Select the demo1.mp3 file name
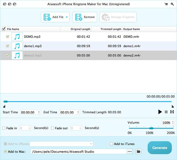The width and height of the screenshot is (177, 160). click(33, 46)
